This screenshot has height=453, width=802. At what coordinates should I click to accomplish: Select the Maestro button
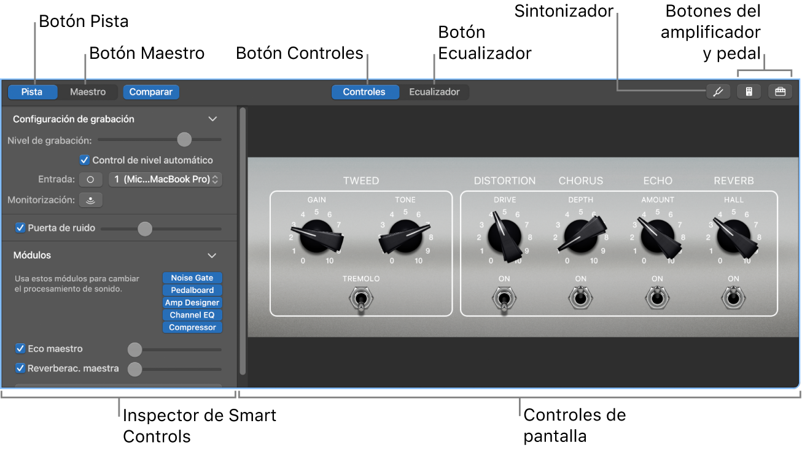[x=87, y=91]
